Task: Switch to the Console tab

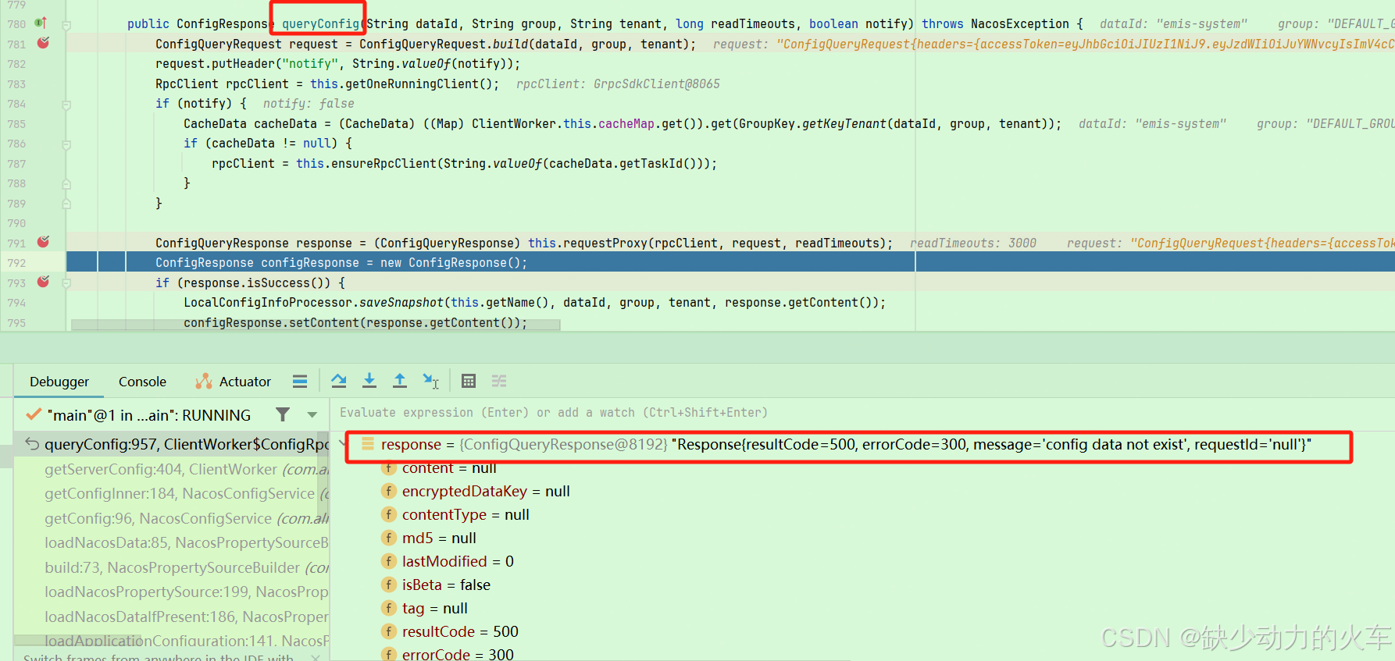Action: (x=142, y=382)
